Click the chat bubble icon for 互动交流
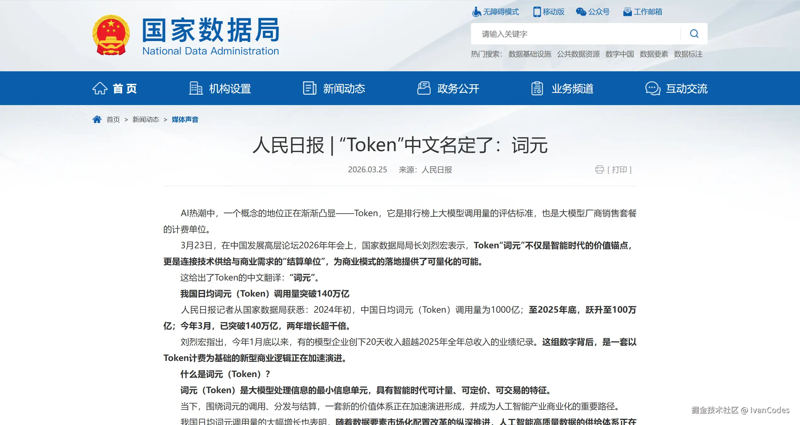 pyautogui.click(x=653, y=89)
